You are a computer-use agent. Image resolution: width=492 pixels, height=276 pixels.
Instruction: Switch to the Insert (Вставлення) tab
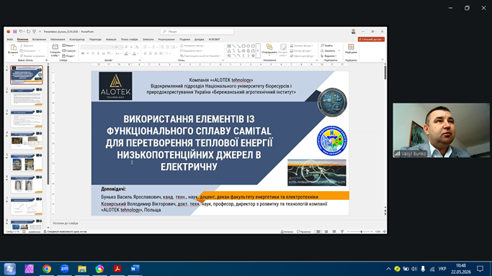(39, 40)
